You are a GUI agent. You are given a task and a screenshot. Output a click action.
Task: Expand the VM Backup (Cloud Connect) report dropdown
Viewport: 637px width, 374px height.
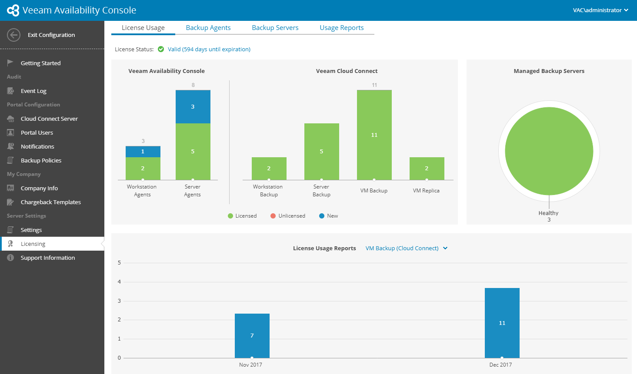(x=406, y=248)
